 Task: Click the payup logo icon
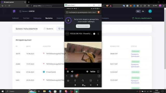pyautogui.click(x=14, y=11)
